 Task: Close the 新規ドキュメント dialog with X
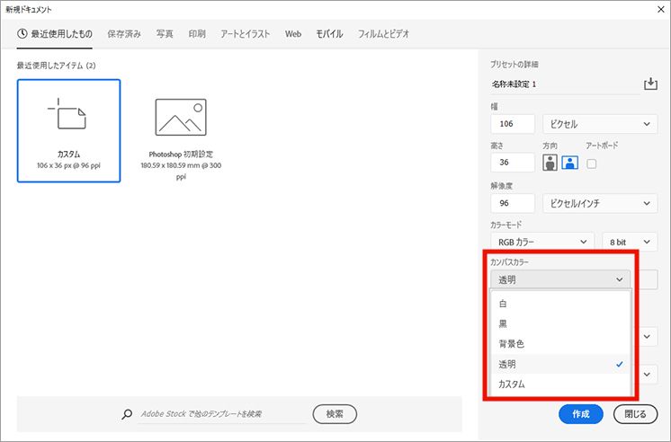pos(661,9)
